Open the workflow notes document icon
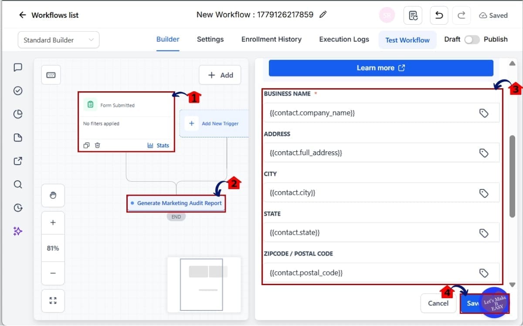 413,15
